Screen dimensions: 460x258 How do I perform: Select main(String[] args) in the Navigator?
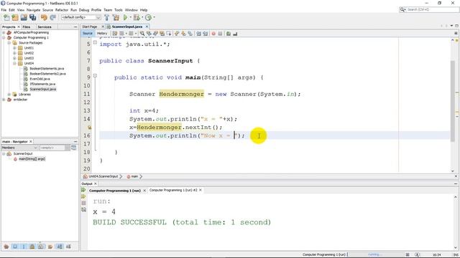coord(32,159)
